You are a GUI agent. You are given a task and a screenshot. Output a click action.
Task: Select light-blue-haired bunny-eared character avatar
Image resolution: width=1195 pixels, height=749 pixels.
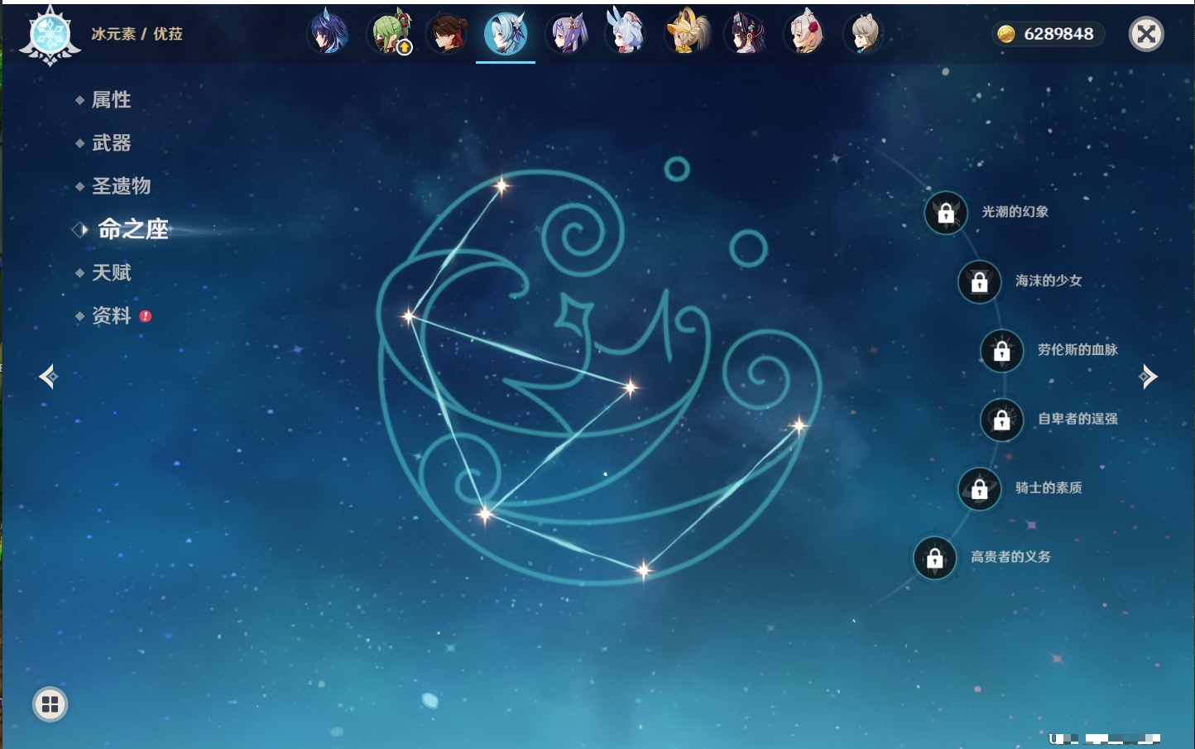click(x=626, y=33)
